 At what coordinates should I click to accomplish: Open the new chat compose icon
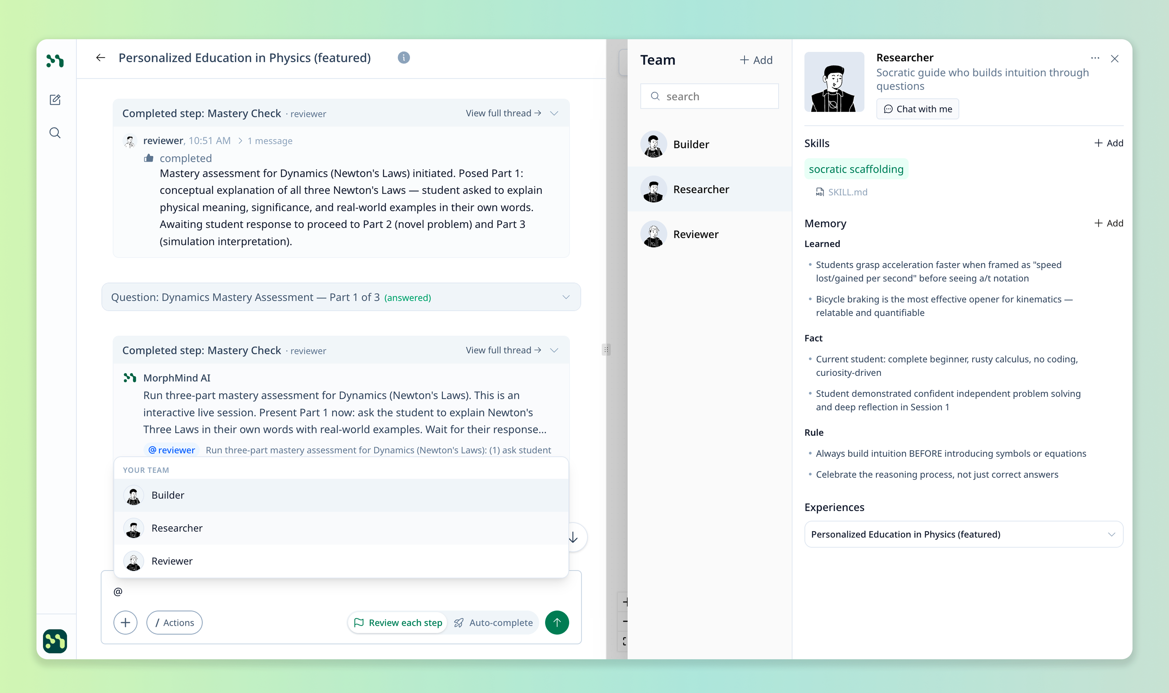pos(55,99)
